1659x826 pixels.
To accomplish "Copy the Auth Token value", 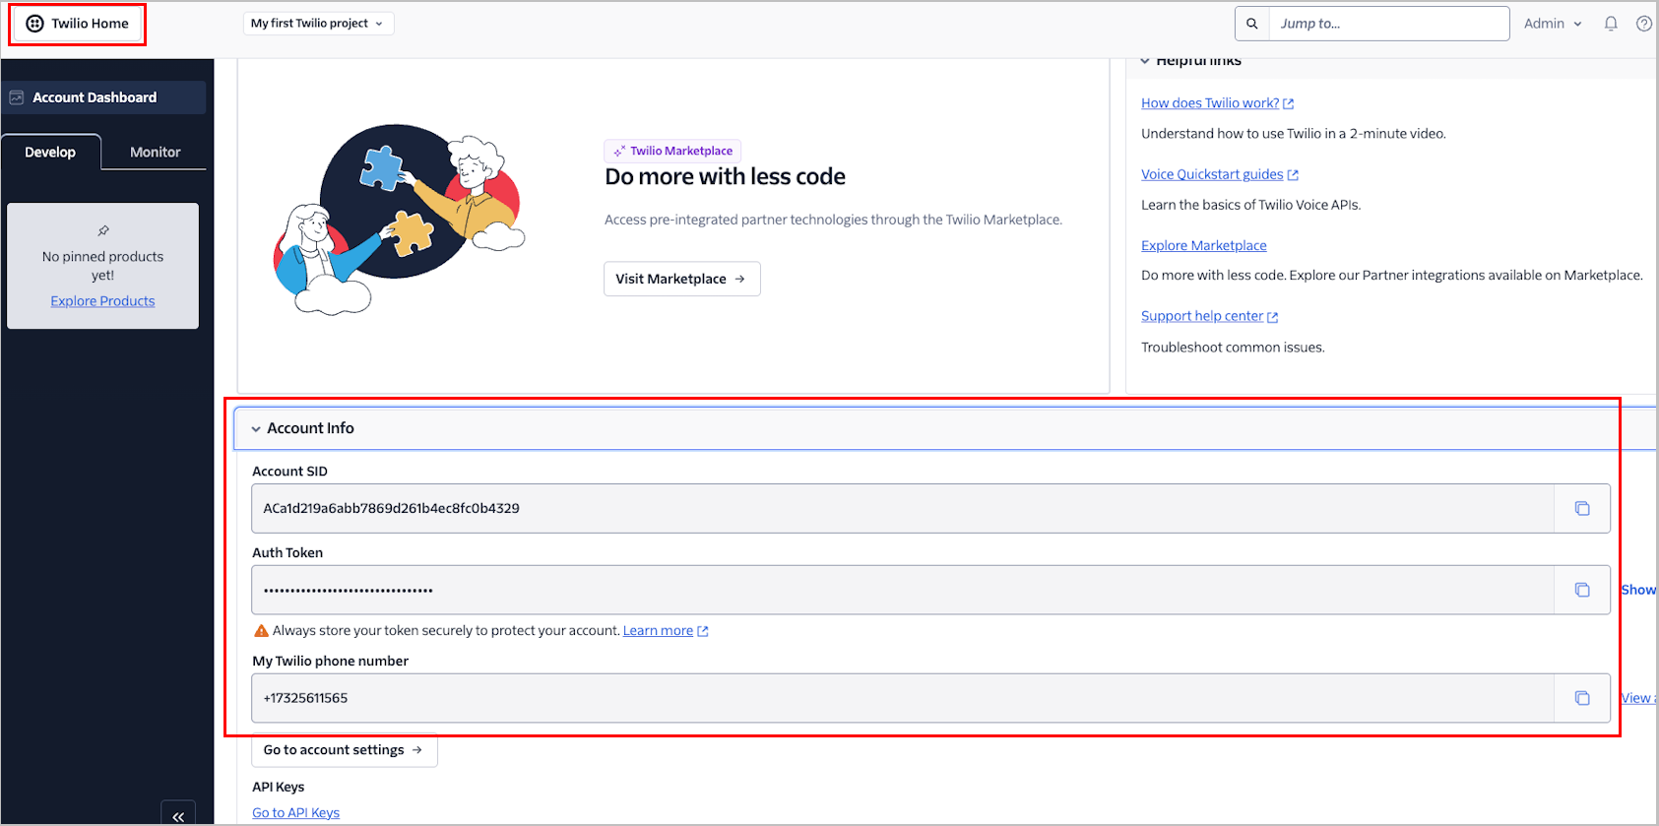I will pos(1582,590).
